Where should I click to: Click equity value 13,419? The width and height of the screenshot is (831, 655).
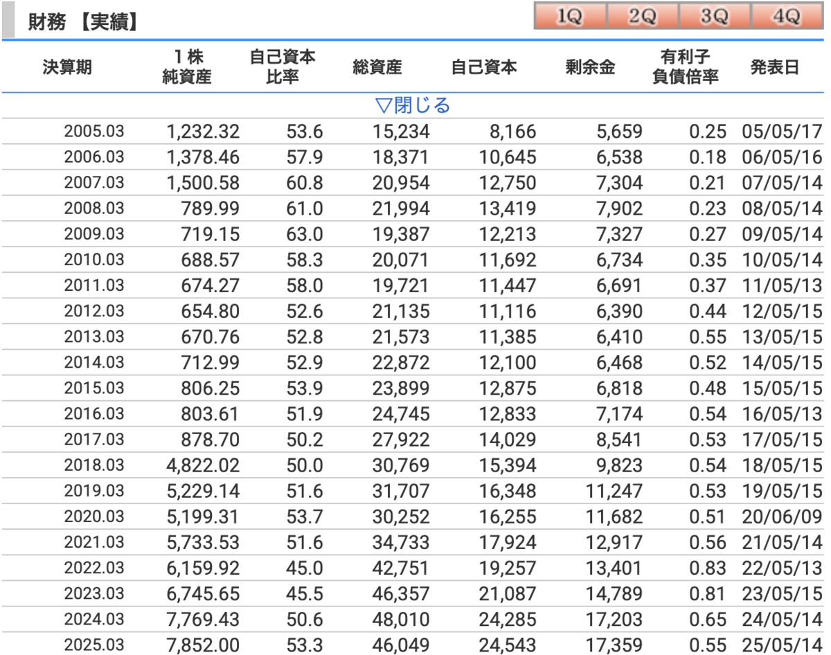point(508,208)
